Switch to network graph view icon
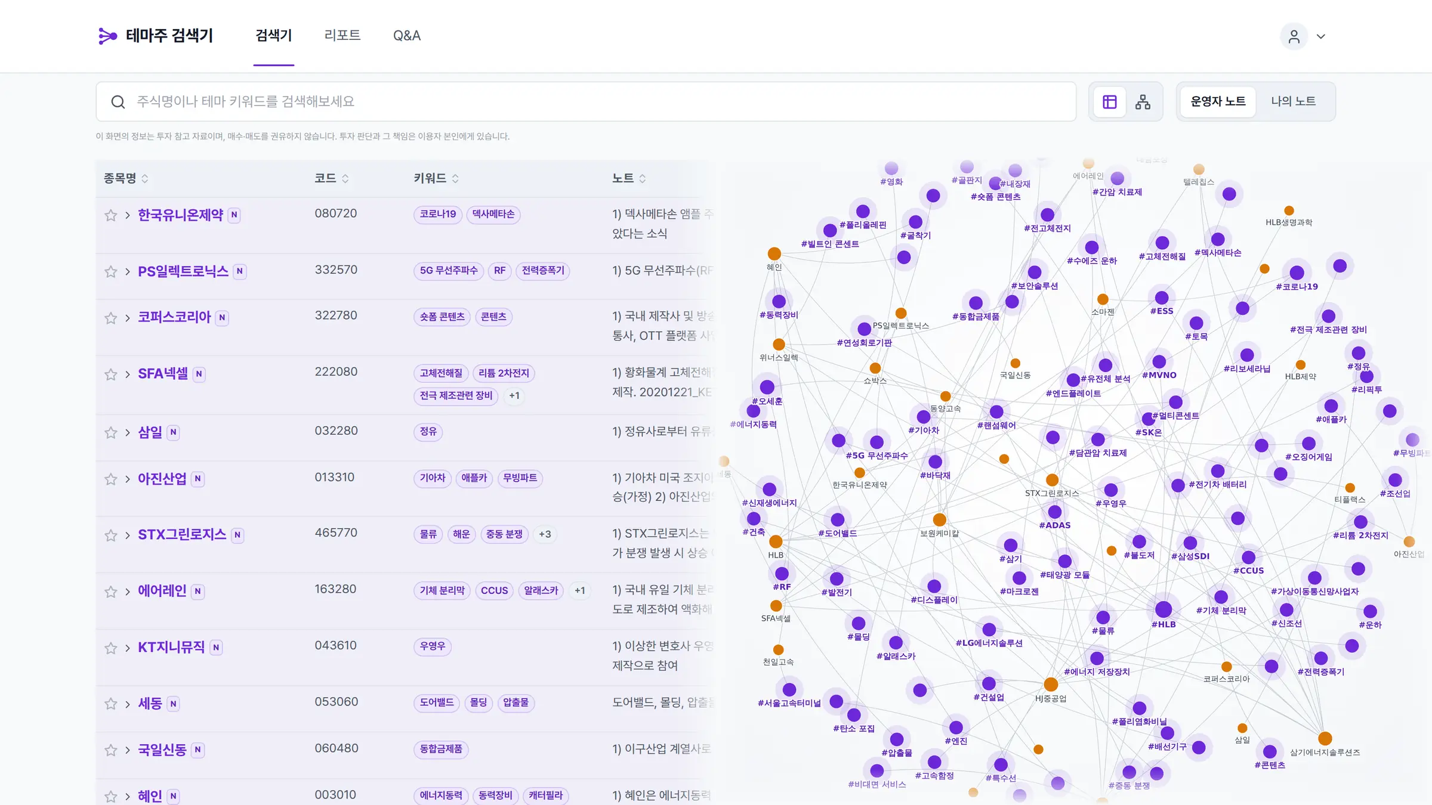This screenshot has height=805, width=1432. 1143,101
